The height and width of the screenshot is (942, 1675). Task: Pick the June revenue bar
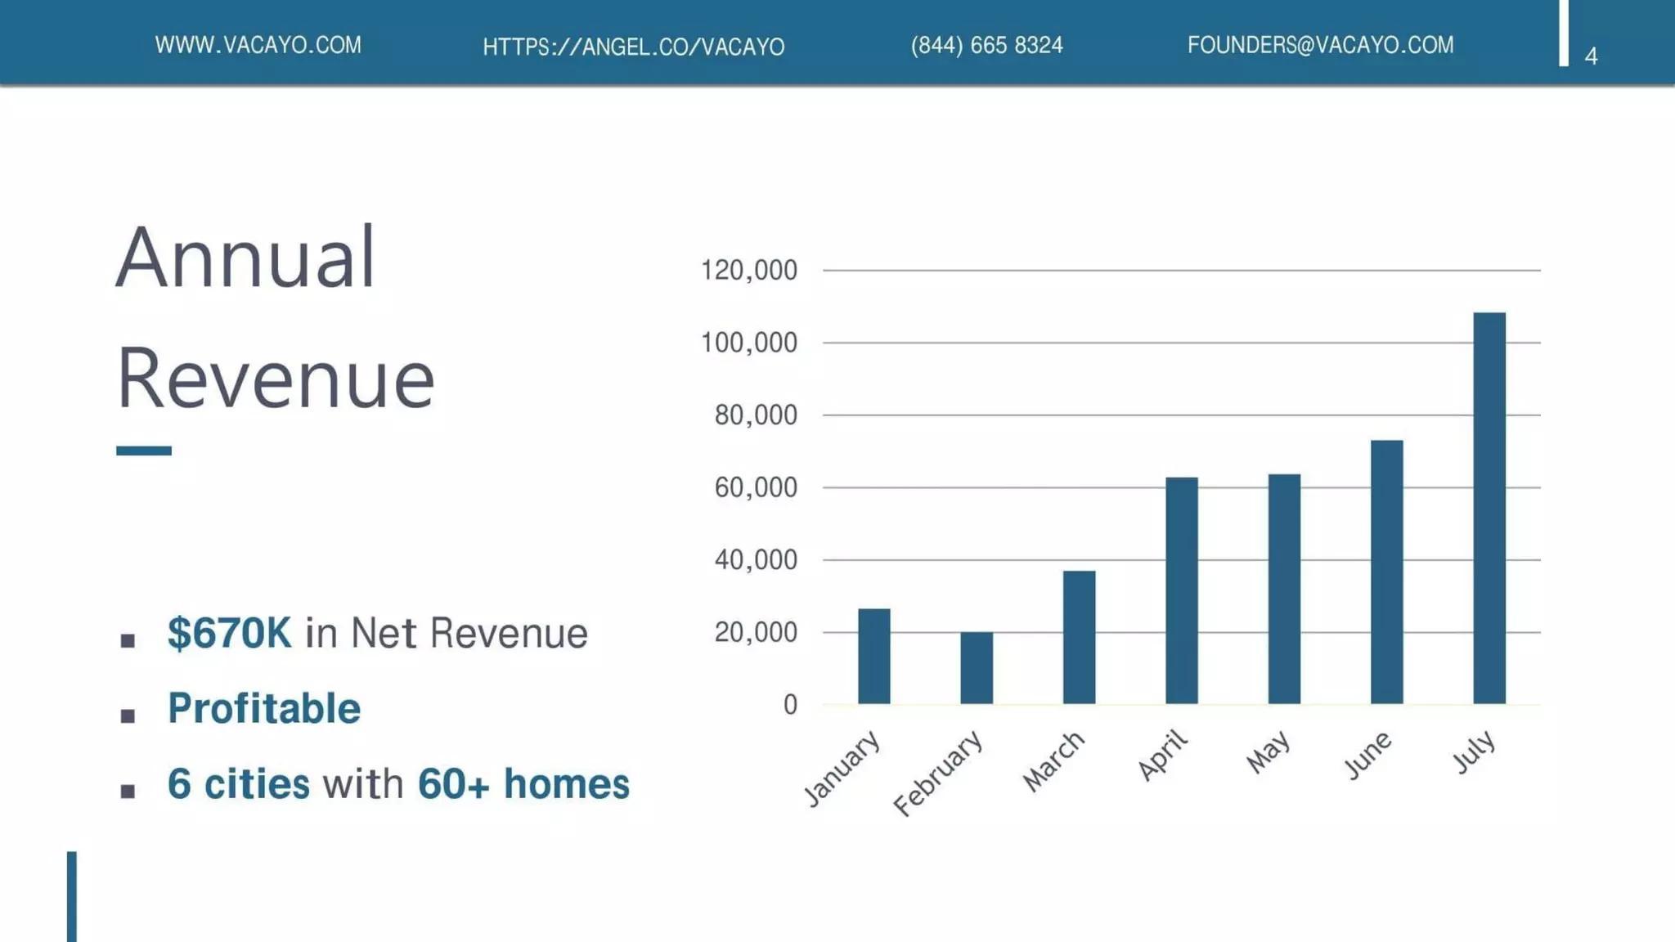[x=1387, y=572]
